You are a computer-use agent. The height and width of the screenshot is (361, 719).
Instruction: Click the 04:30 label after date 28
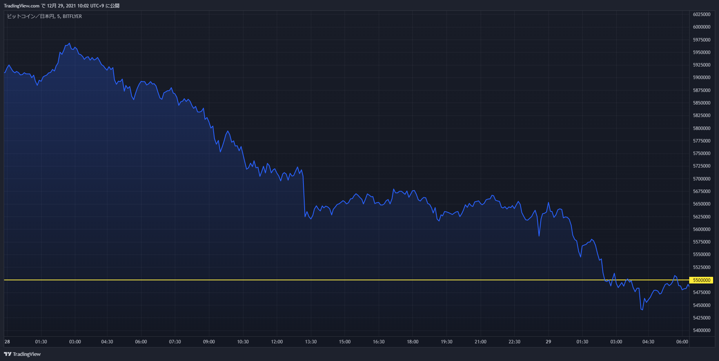[x=107, y=342]
